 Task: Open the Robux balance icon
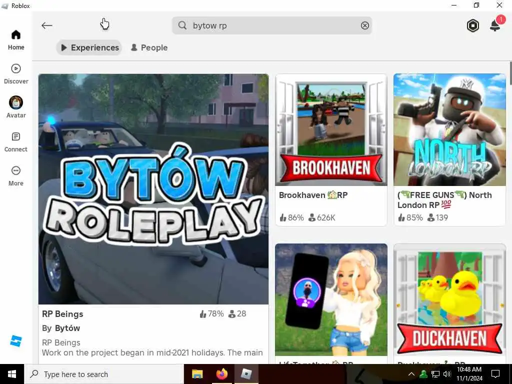pos(472,25)
